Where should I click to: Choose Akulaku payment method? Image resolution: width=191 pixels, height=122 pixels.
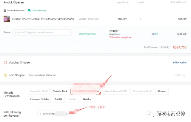click(x=87, y=99)
